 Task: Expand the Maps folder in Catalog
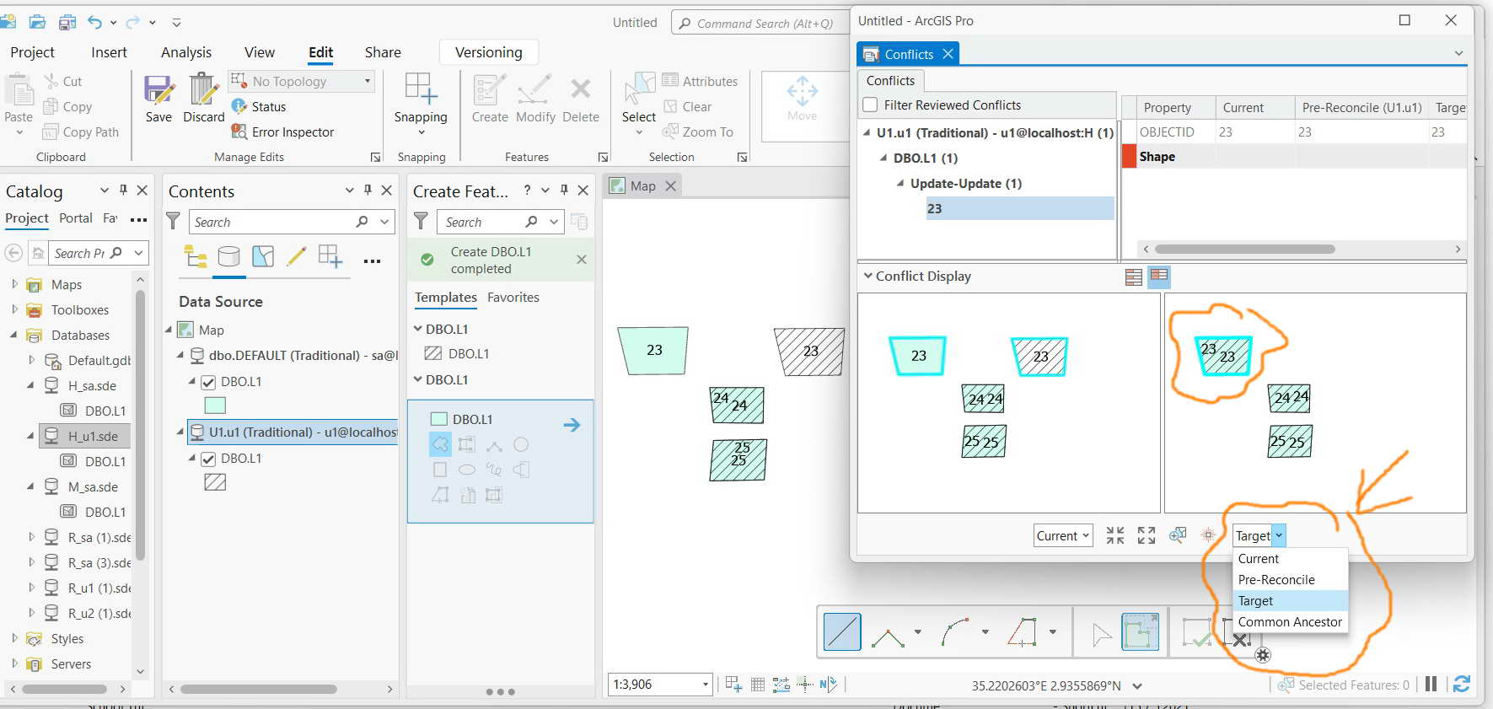(14, 284)
